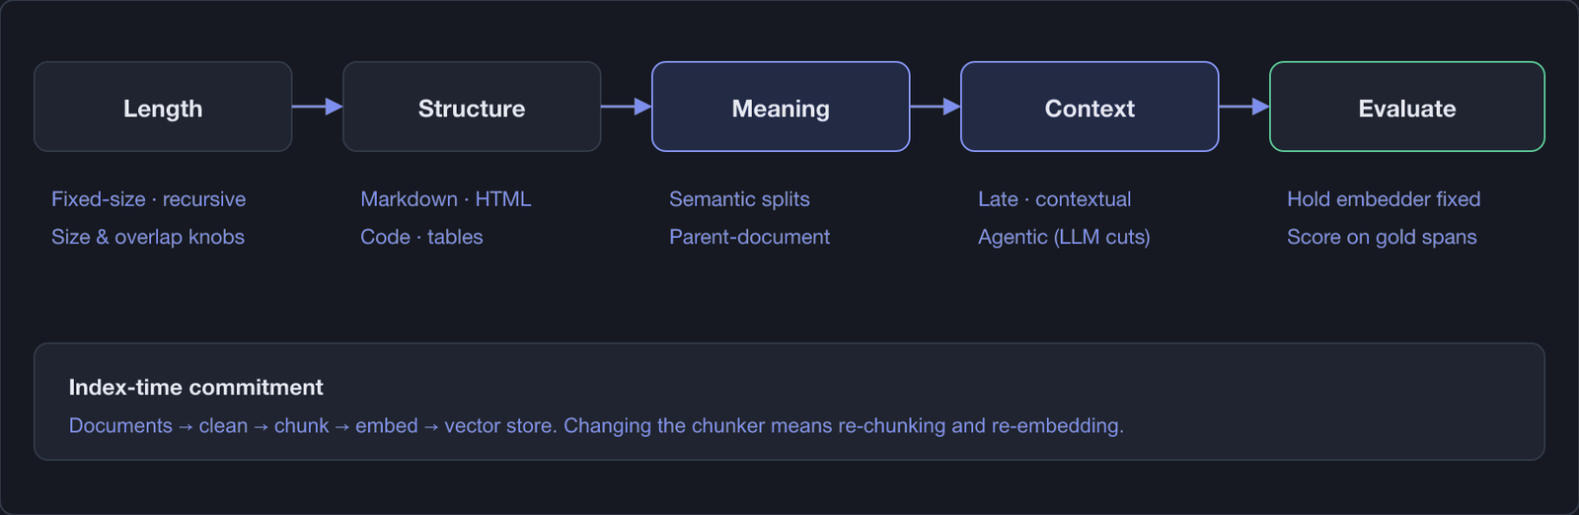Select the Length stage box
This screenshot has height=515, width=1579.
[x=163, y=107]
